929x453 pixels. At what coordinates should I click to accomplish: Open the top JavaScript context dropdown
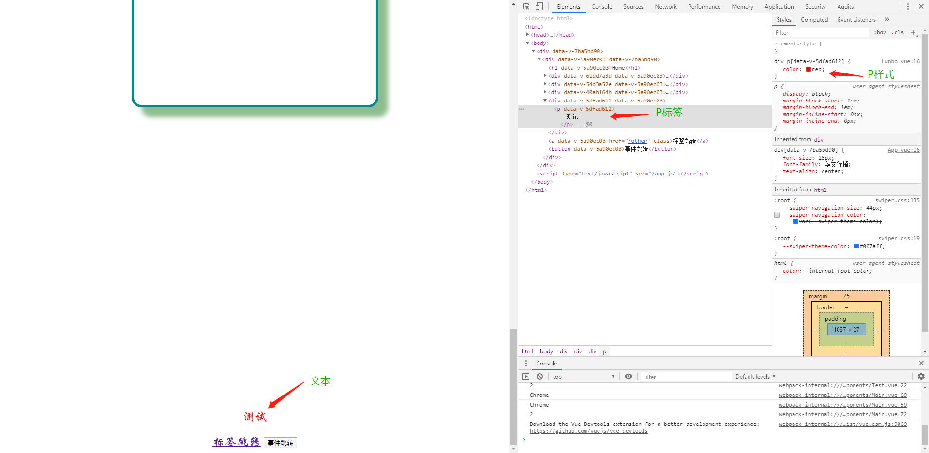coord(584,377)
